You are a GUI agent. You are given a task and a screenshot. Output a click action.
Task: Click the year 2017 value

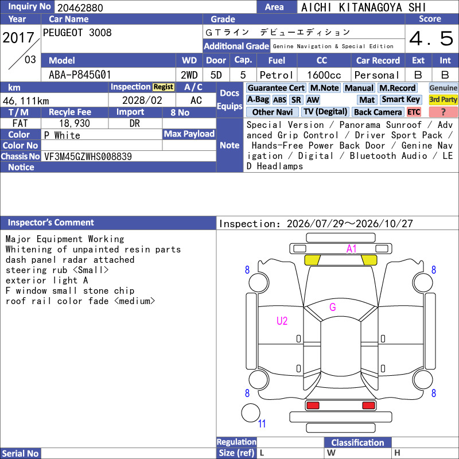click(x=18, y=38)
